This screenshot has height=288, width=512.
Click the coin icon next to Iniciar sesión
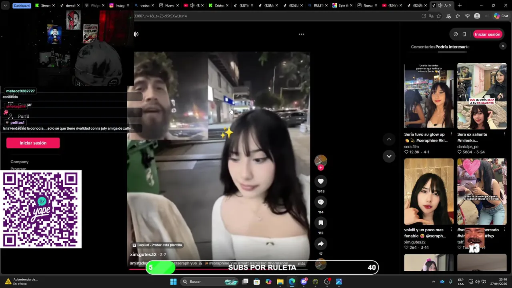pos(456,34)
